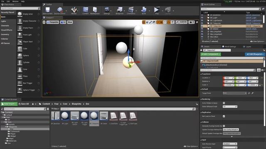Select Sphere Trigger in Place Actors
This screenshot has width=266, height=149.
[29, 90]
